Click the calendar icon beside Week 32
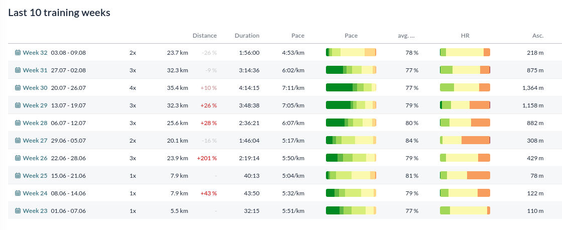562x230 pixels. coord(18,53)
